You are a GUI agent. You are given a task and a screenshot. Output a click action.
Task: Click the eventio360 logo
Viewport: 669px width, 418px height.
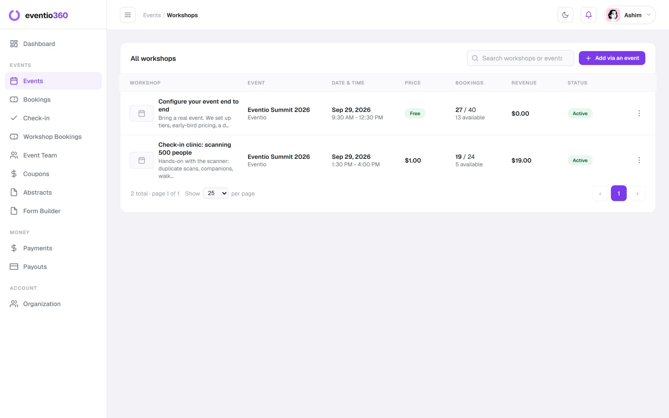click(x=38, y=15)
